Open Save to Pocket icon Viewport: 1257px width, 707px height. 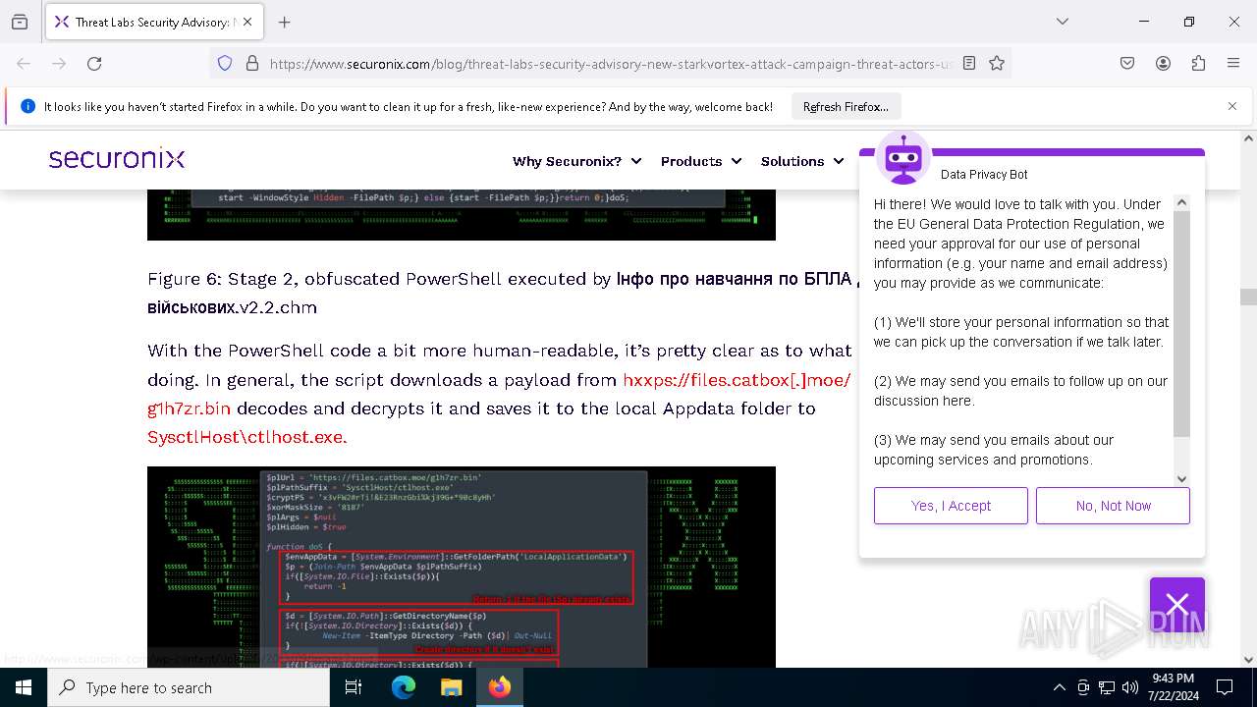pos(1127,63)
